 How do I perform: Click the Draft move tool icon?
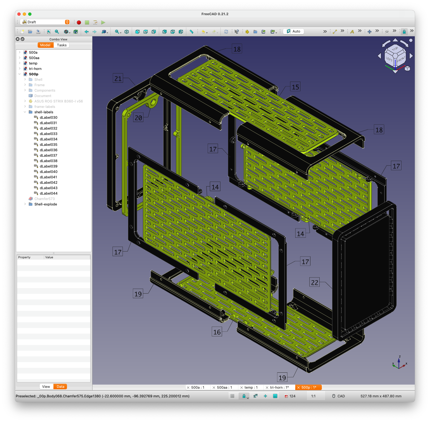coord(370,32)
